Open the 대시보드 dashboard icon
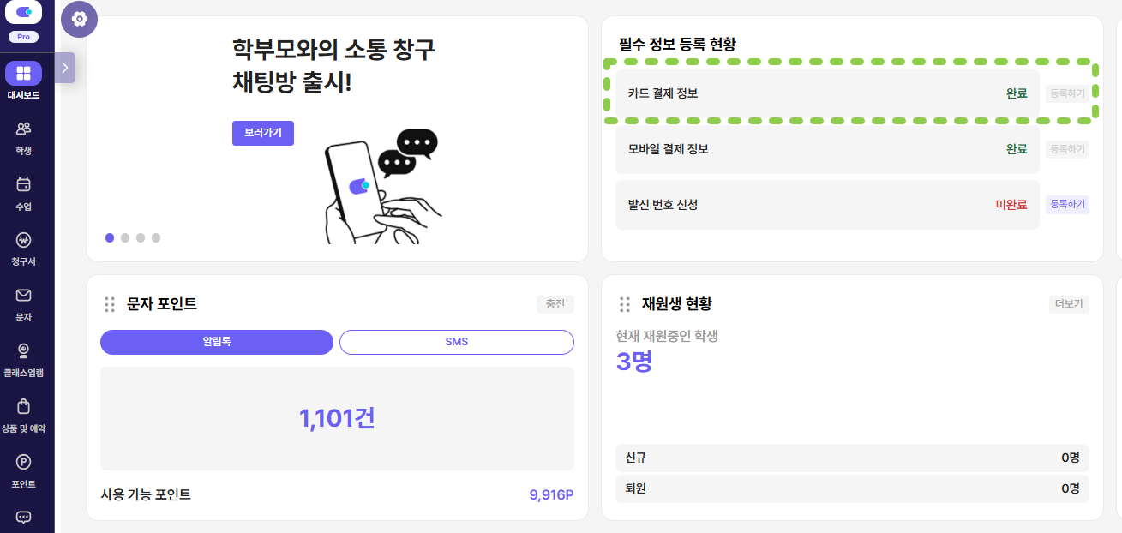Image resolution: width=1122 pixels, height=533 pixels. pyautogui.click(x=23, y=74)
